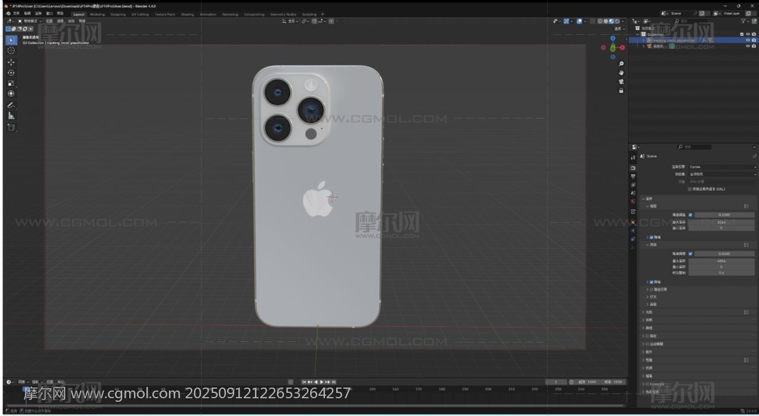Expand the camera object in outliner
The image size is (759, 416).
tap(643, 46)
